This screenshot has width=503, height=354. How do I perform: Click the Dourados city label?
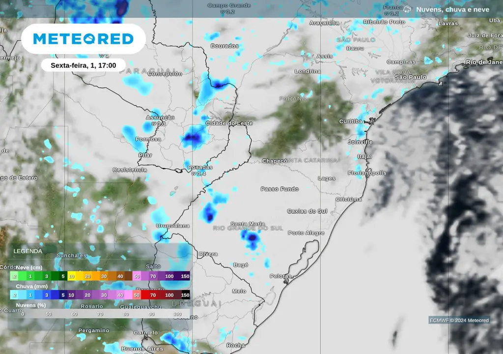(x=224, y=46)
